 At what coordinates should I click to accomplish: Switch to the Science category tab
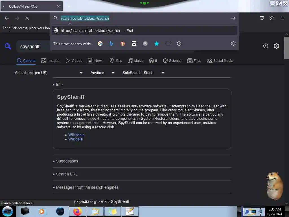point(172,61)
